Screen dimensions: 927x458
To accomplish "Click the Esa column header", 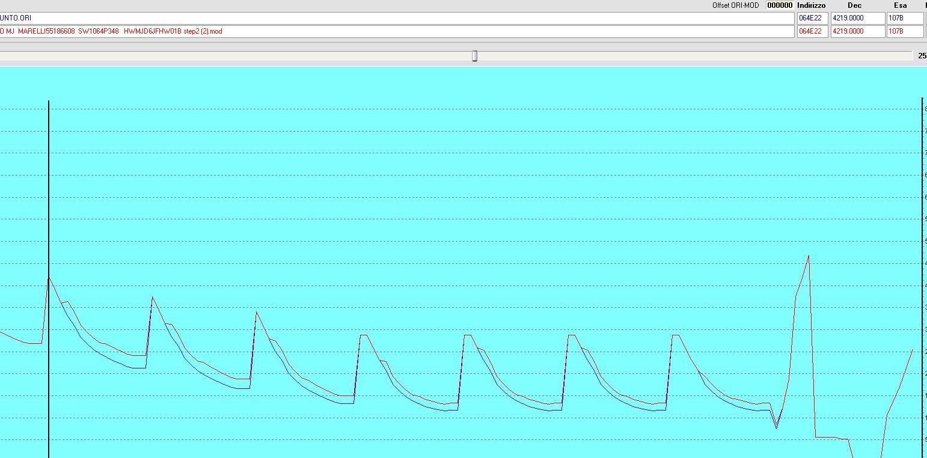I will tap(900, 5).
